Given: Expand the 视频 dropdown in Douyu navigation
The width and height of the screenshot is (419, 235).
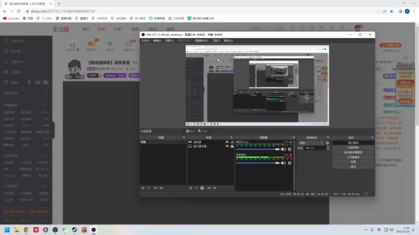Looking at the screenshot, I should pyautogui.click(x=136, y=29).
